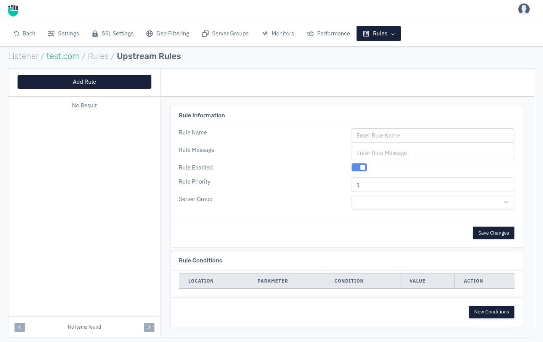
Task: Focus the Rule Name input
Action: [433, 136]
